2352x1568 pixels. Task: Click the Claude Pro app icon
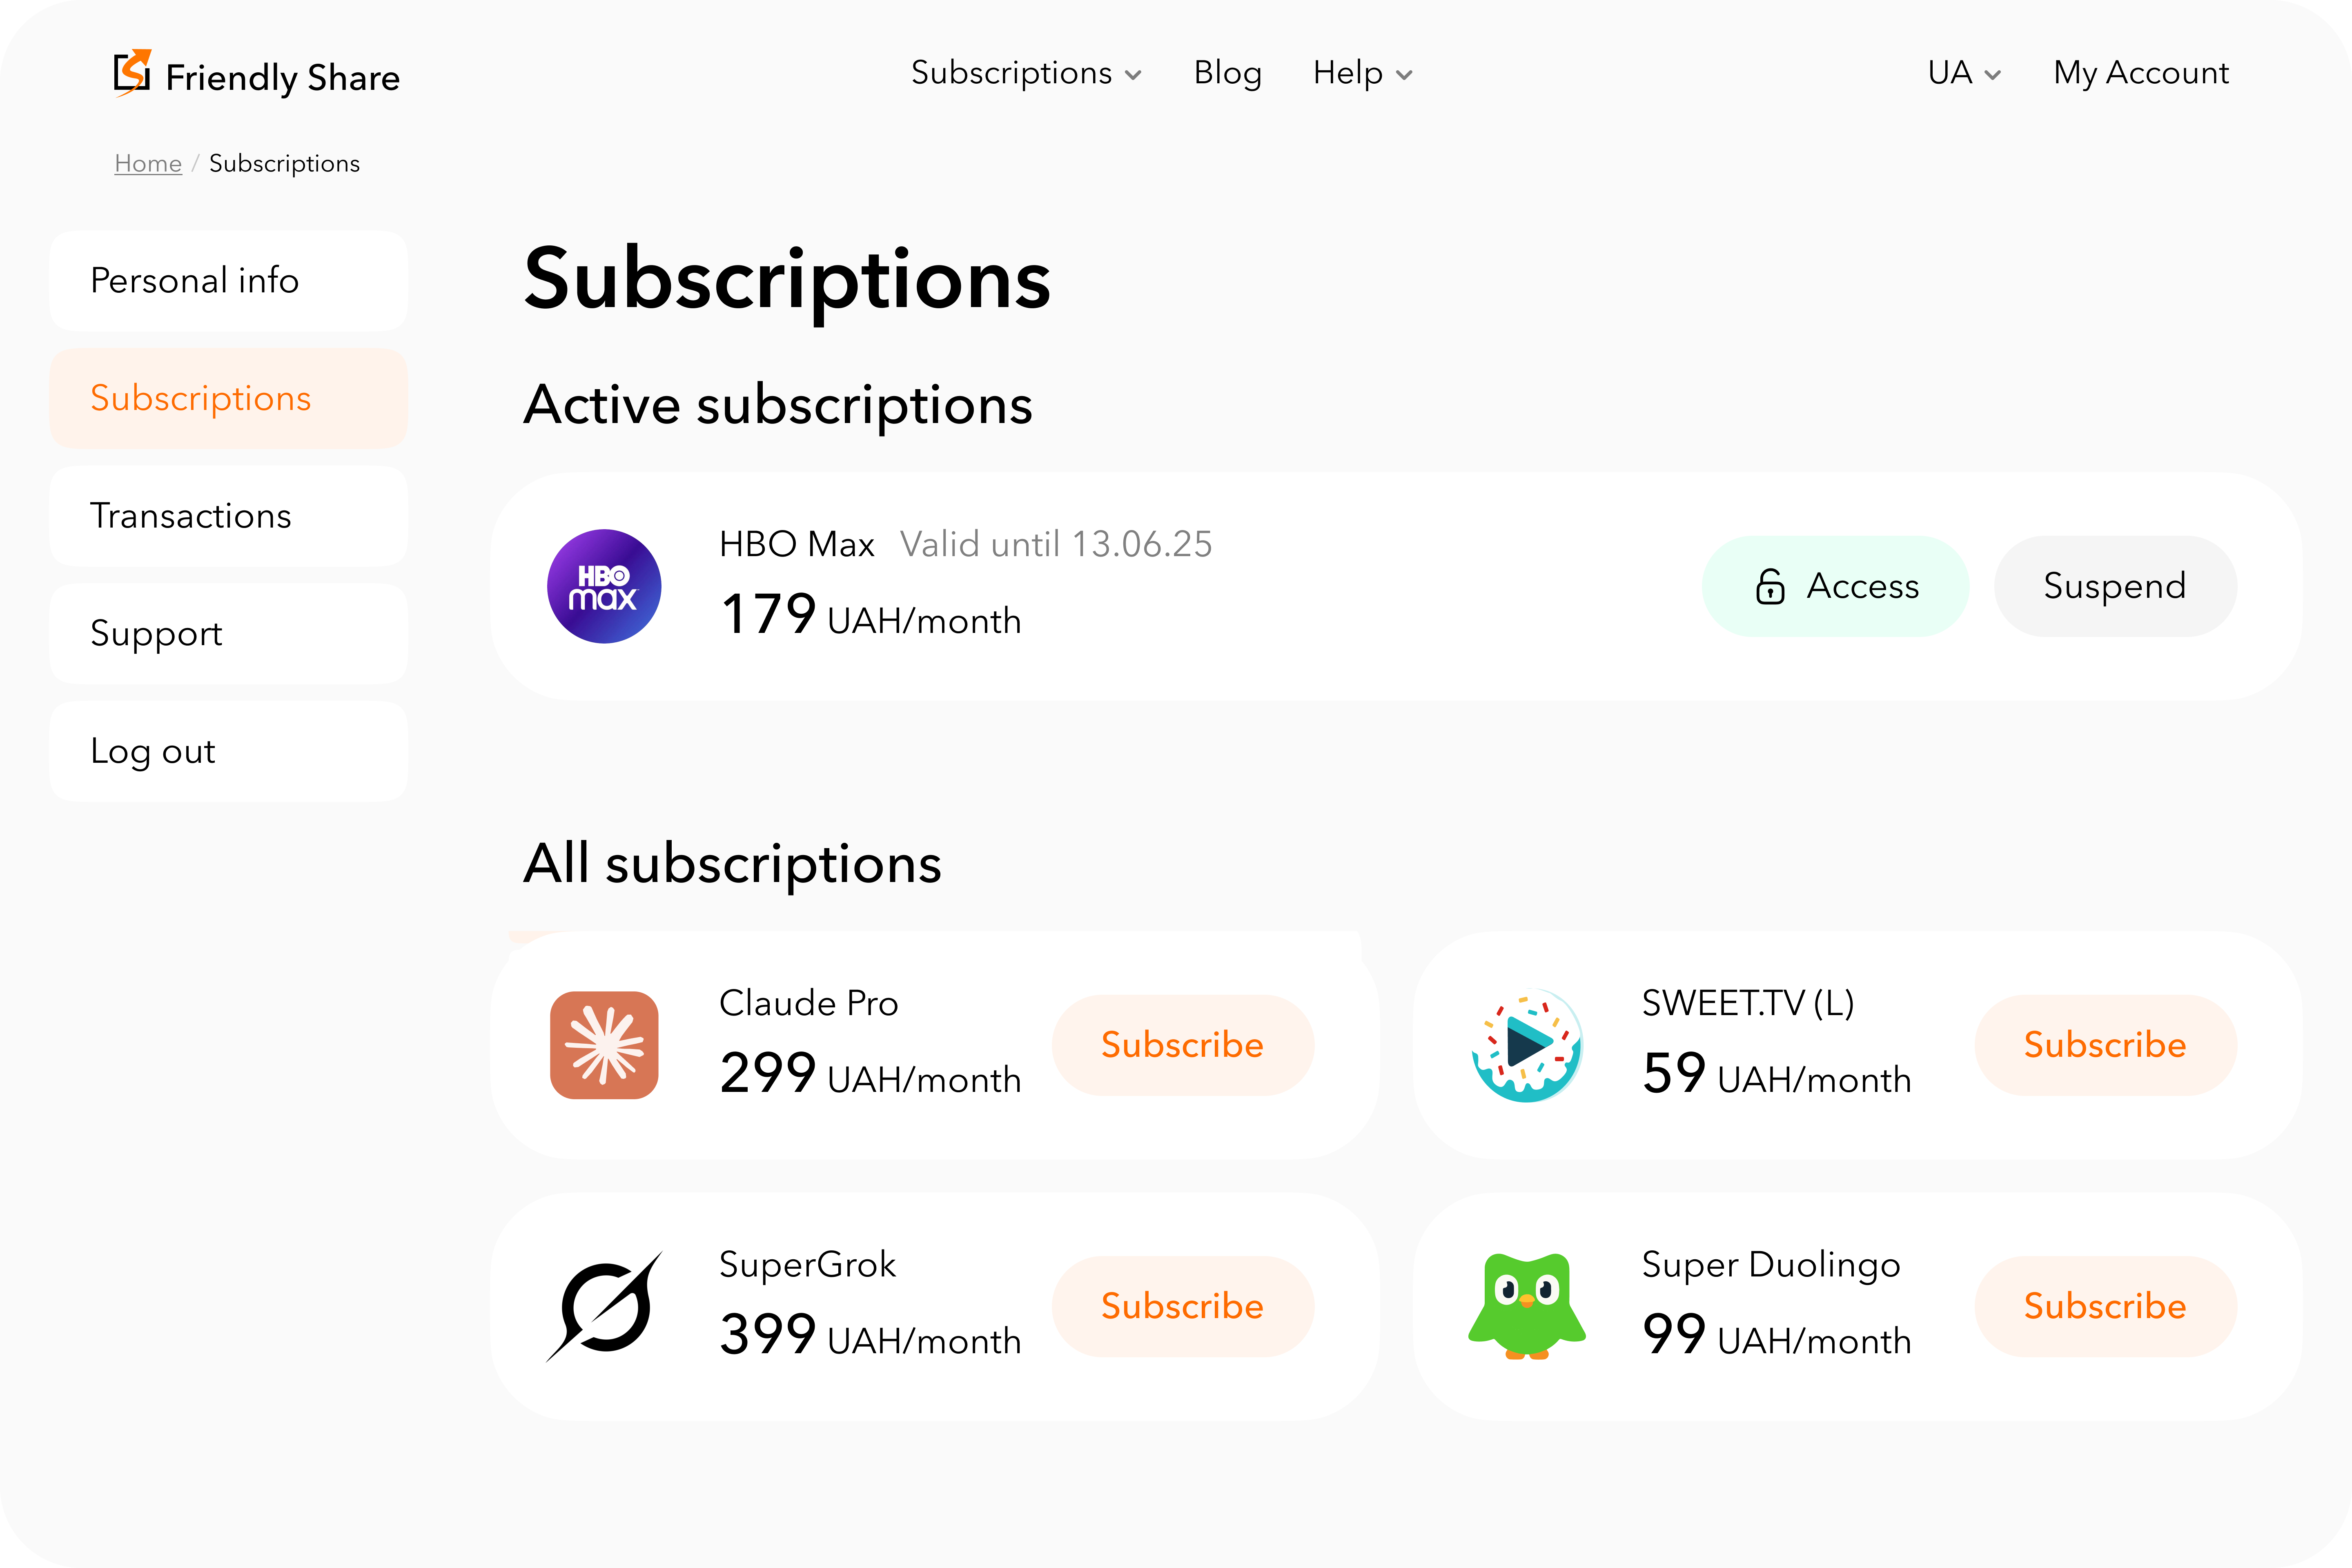click(604, 1045)
